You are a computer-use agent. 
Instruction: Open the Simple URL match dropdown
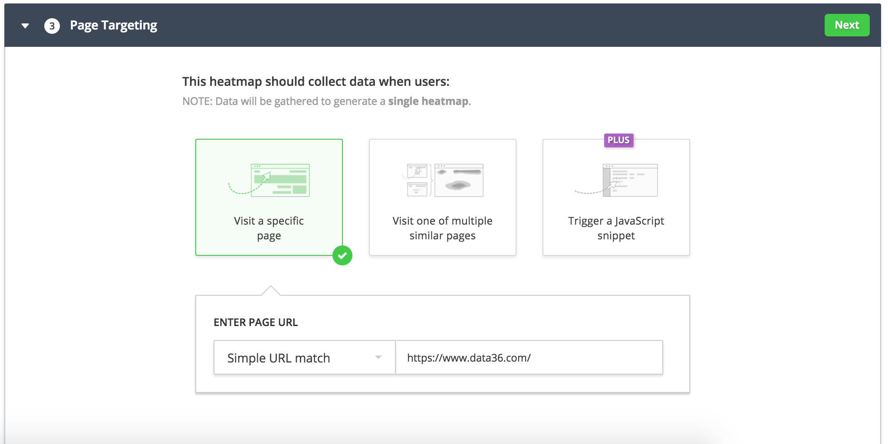(x=304, y=357)
